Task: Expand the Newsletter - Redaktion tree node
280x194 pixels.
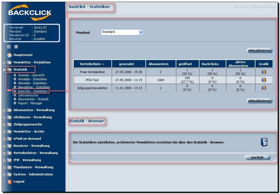Action: (4, 63)
